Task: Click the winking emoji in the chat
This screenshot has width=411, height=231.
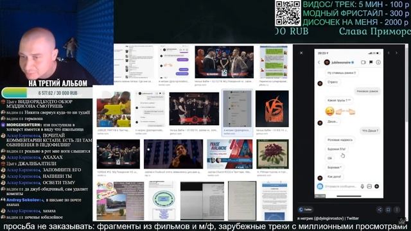Action: pyautogui.click(x=329, y=112)
